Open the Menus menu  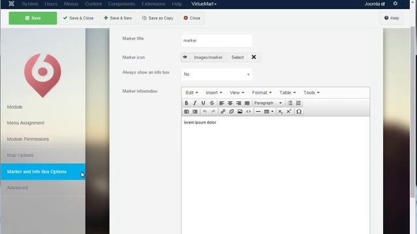[x=71, y=4]
